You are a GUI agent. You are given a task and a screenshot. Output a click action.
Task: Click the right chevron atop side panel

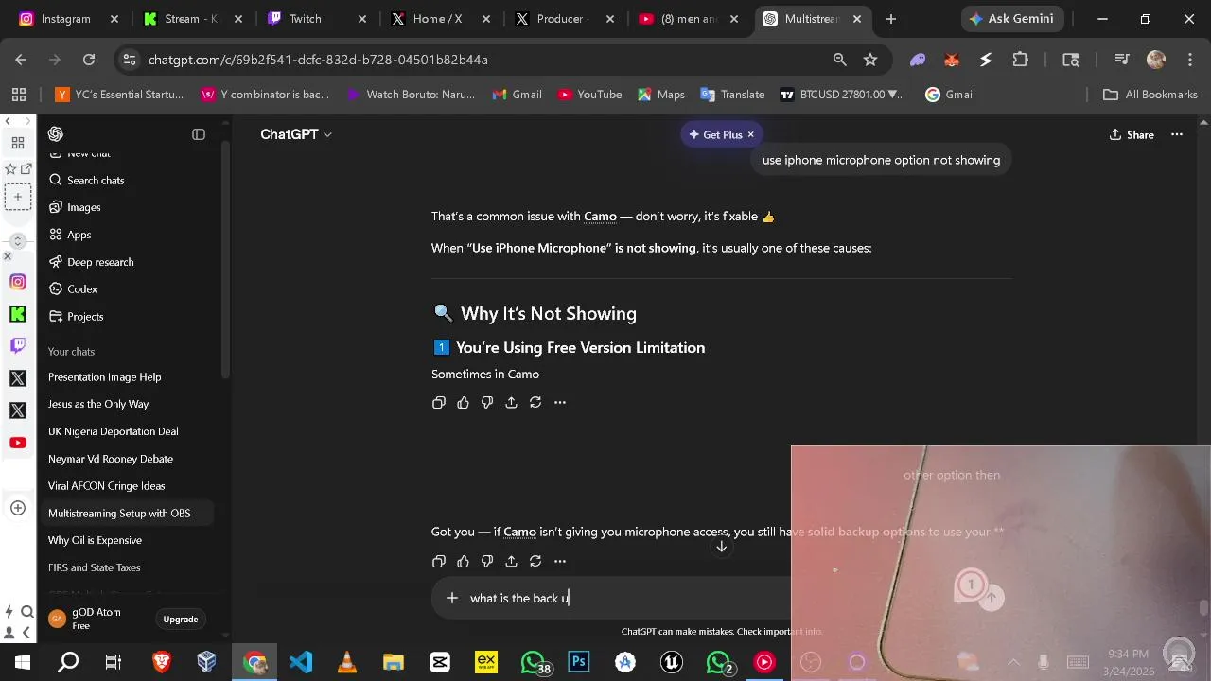point(29,121)
